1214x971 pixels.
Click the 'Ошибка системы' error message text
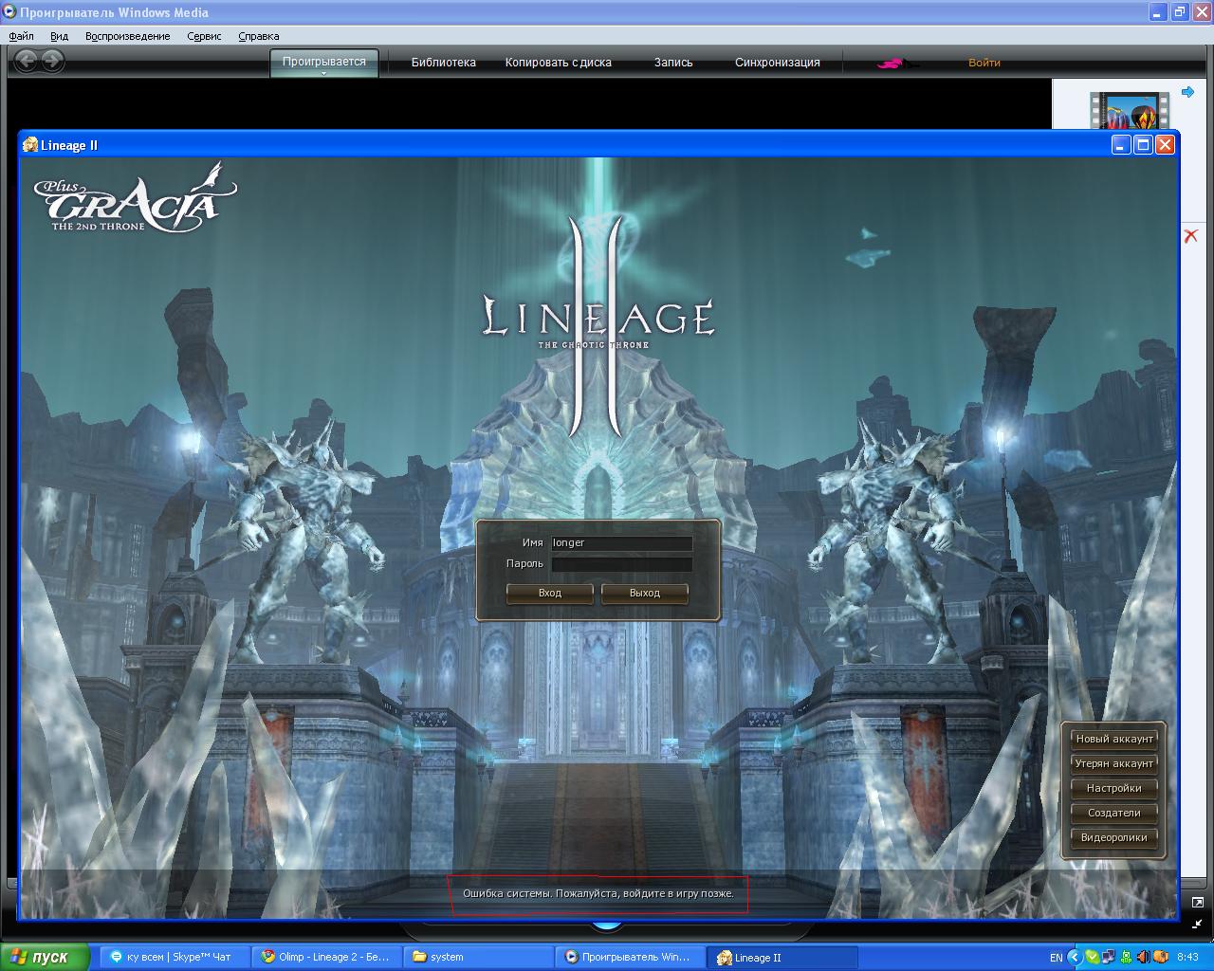point(598,894)
